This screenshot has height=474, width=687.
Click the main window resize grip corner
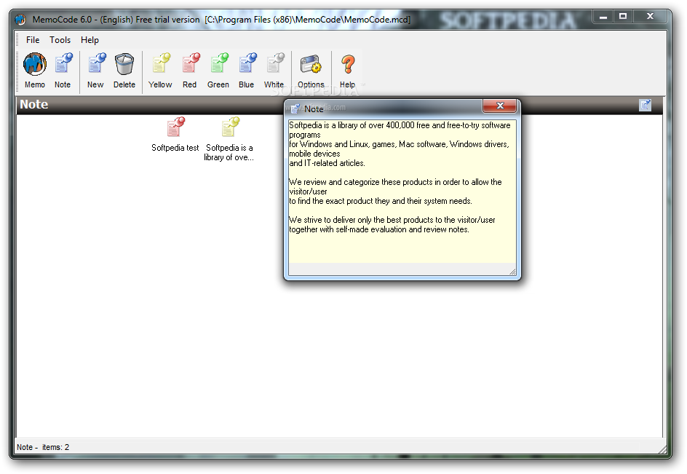pyautogui.click(x=662, y=449)
